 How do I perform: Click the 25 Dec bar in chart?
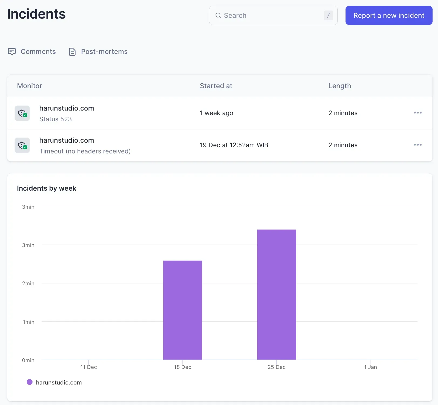tap(276, 294)
